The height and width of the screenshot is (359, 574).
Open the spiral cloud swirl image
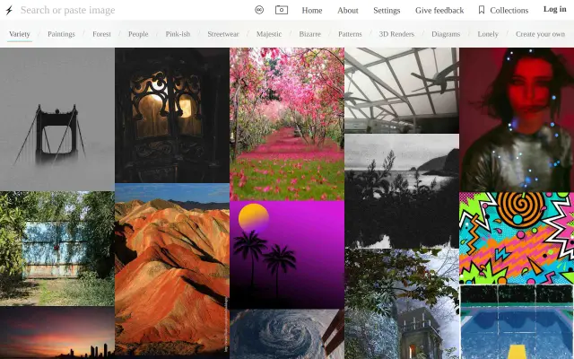point(287,334)
